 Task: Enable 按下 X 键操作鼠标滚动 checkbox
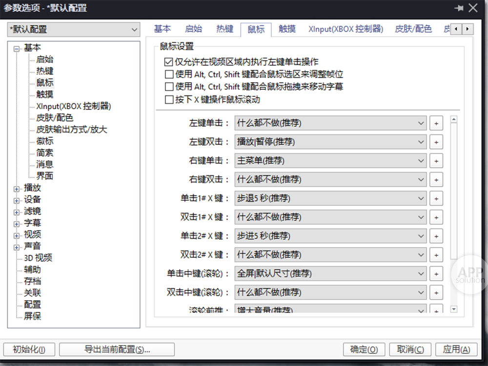[x=169, y=99]
